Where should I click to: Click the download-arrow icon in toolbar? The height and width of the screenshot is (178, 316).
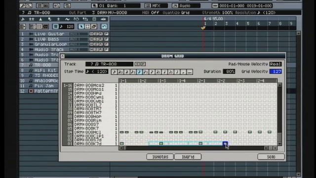[58, 19]
